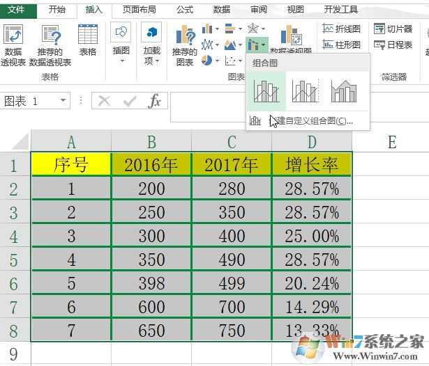Image resolution: width=429 pixels, height=366 pixels.
Task: Open the 文件 tab
Action: point(18,10)
